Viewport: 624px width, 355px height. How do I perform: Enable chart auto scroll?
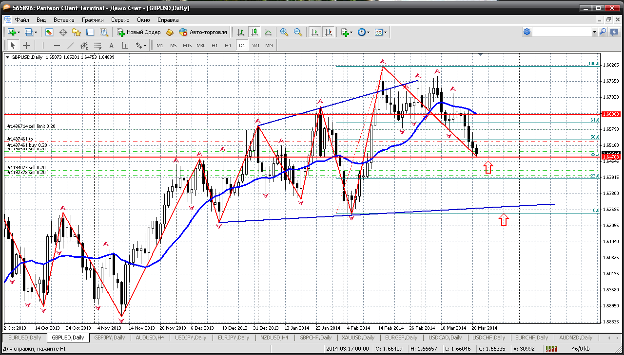coord(315,32)
